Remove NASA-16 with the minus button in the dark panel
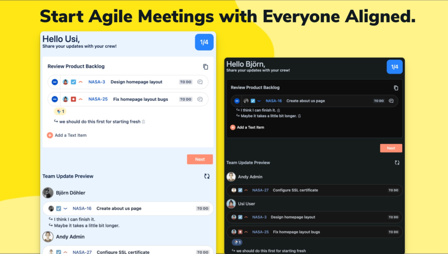Viewport: 448px width, 254px height. click(x=237, y=101)
